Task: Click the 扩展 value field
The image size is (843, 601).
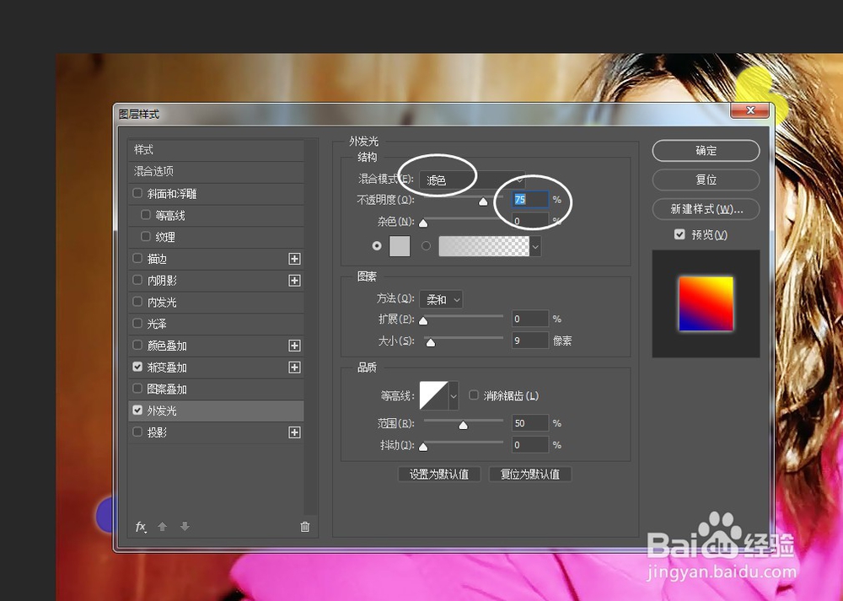Action: coord(530,319)
